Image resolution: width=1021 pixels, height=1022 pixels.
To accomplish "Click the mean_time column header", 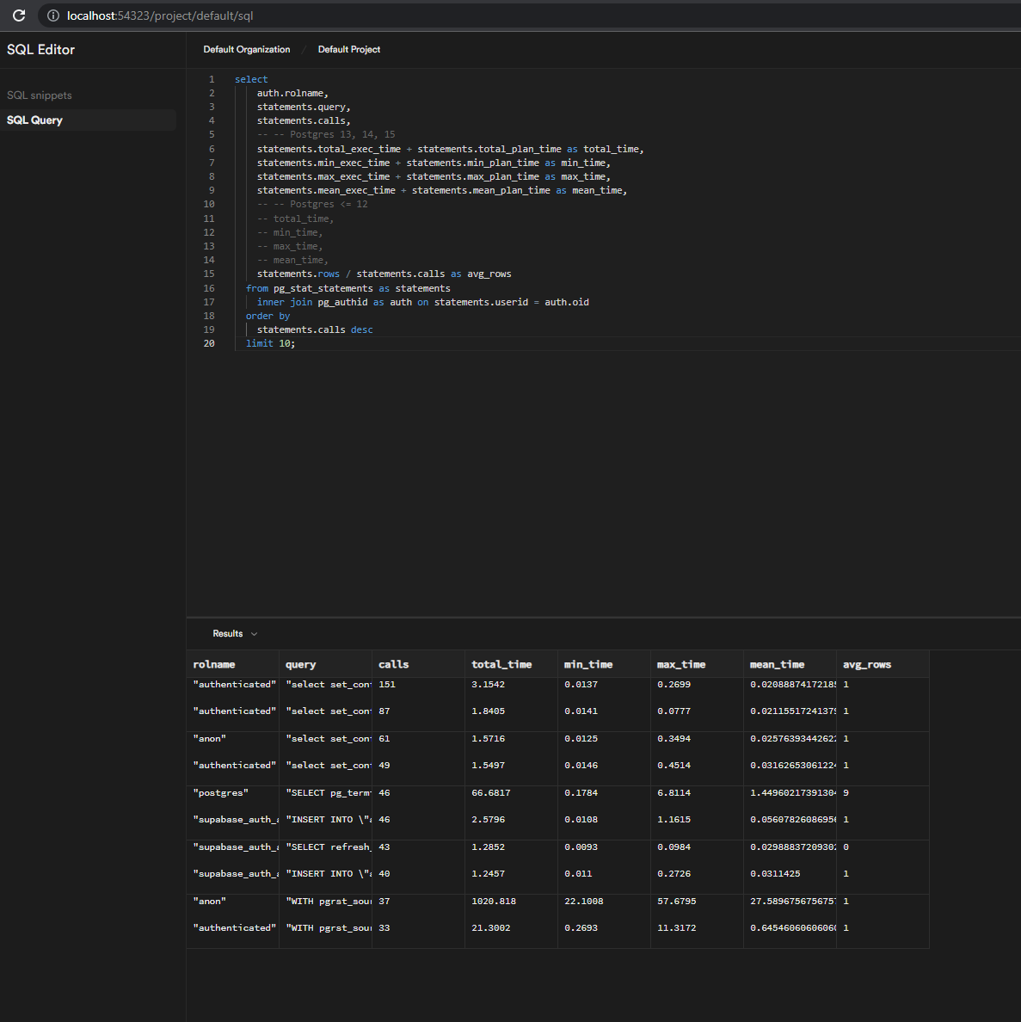I will pyautogui.click(x=777, y=664).
